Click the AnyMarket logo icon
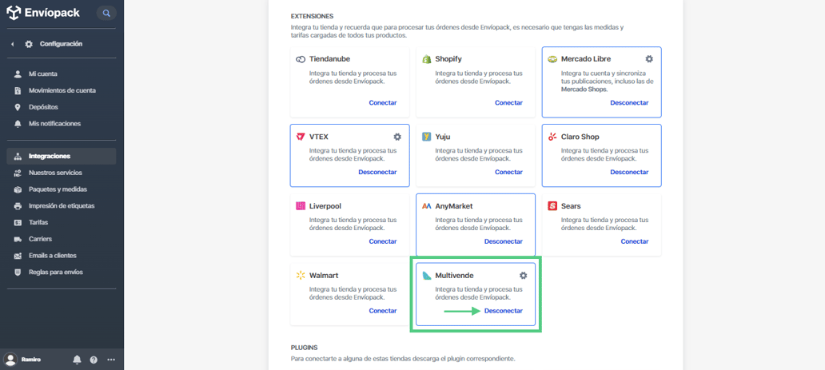The image size is (825, 370). tap(427, 206)
